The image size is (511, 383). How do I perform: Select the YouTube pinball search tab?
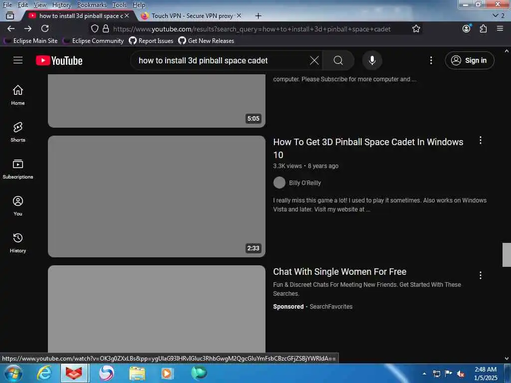tap(78, 15)
